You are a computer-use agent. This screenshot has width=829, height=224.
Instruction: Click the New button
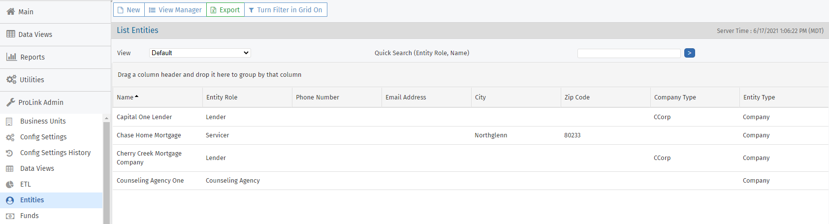pos(129,10)
